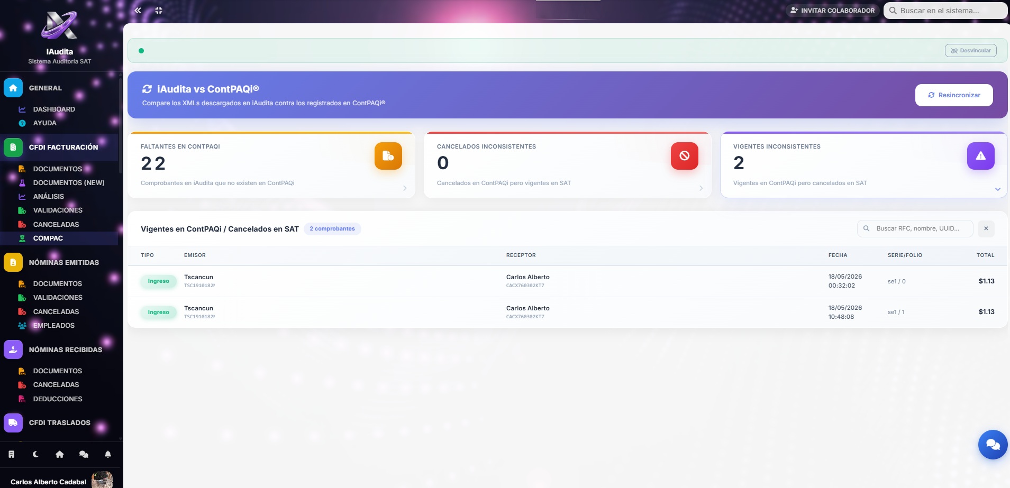Viewport: 1010px width, 488px height.
Task: Click the NÓMINAS EMITIDAS section icon
Action: tap(13, 262)
